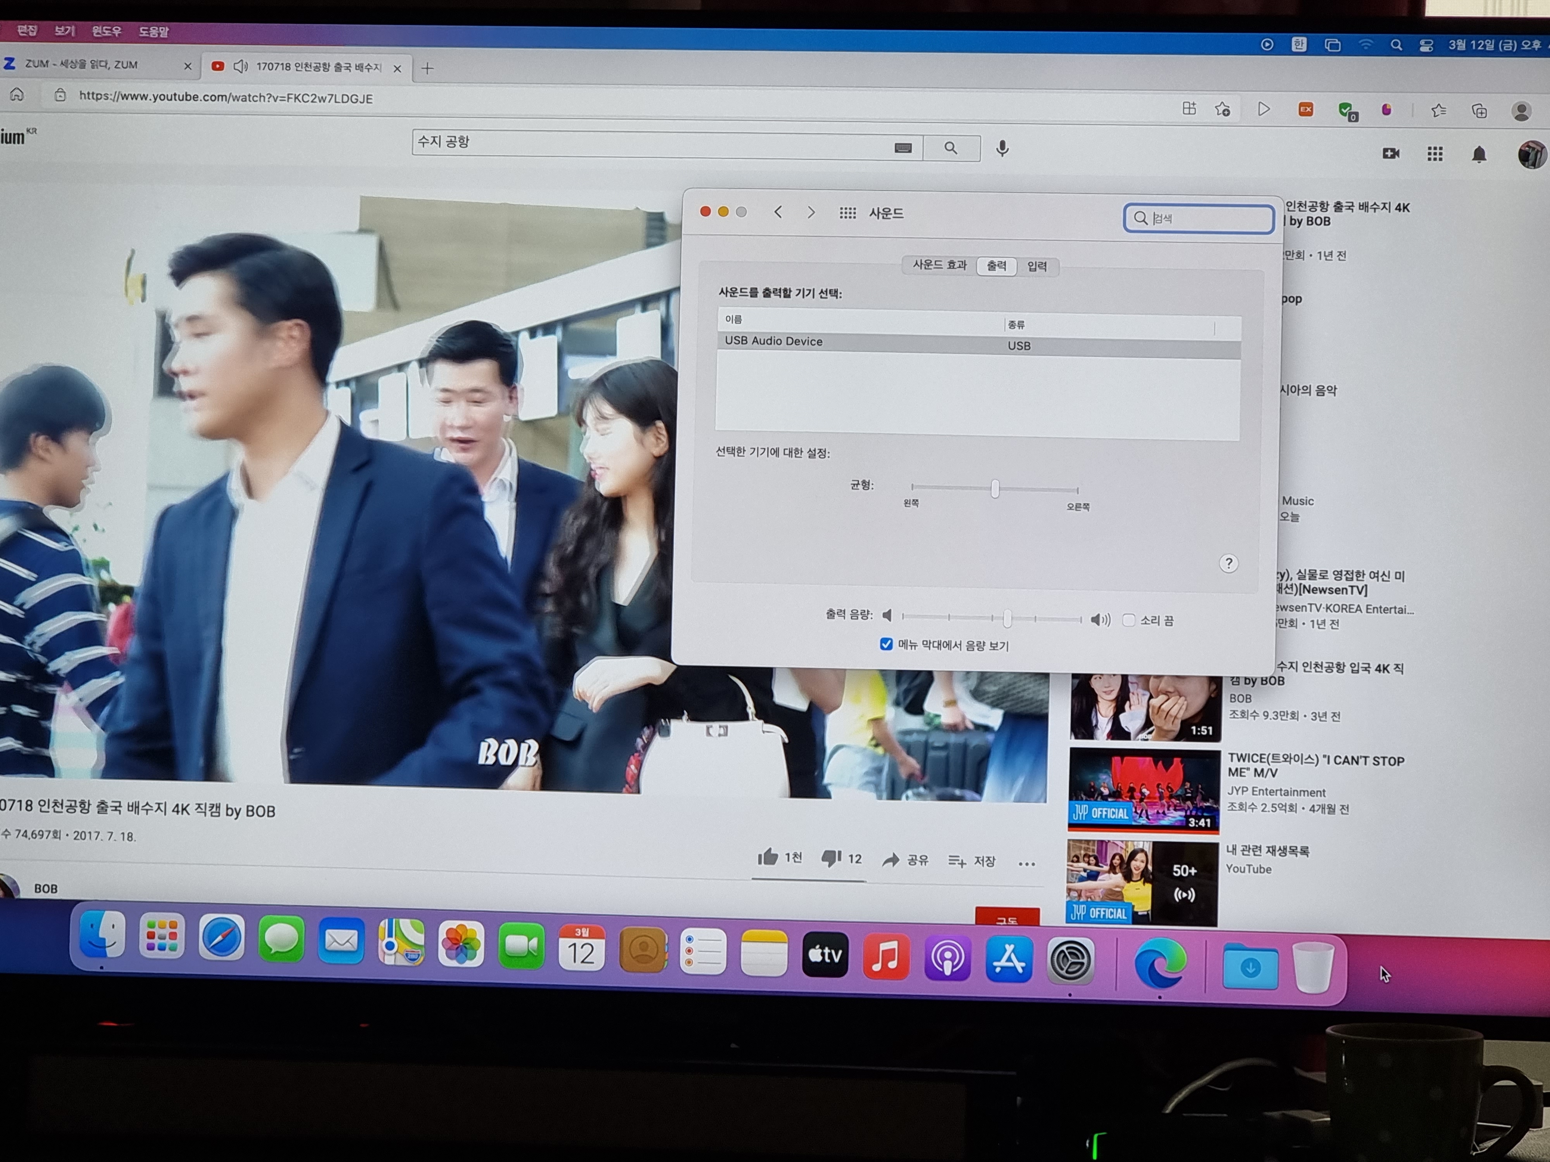Open YouTube notifications bell
The height and width of the screenshot is (1162, 1550).
[1479, 154]
